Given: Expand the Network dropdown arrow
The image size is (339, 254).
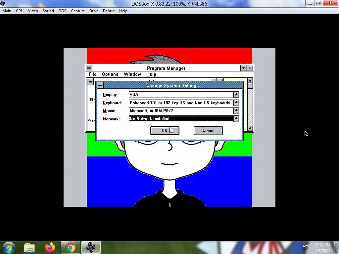Looking at the screenshot, I should coord(236,119).
